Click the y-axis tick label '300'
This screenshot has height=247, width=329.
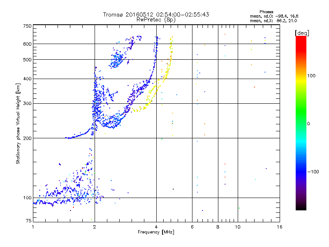coord(27,103)
